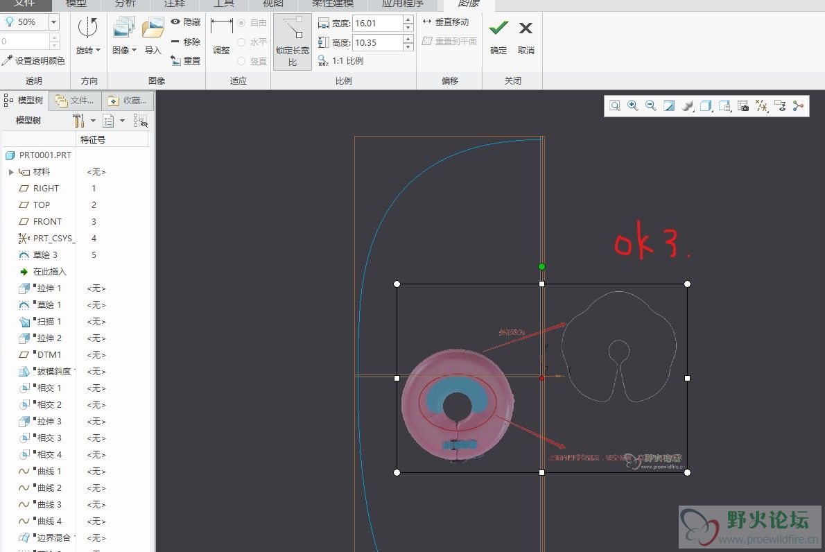Switch to the Folder browser panel tab
This screenshot has height=552, width=825.
[x=76, y=101]
